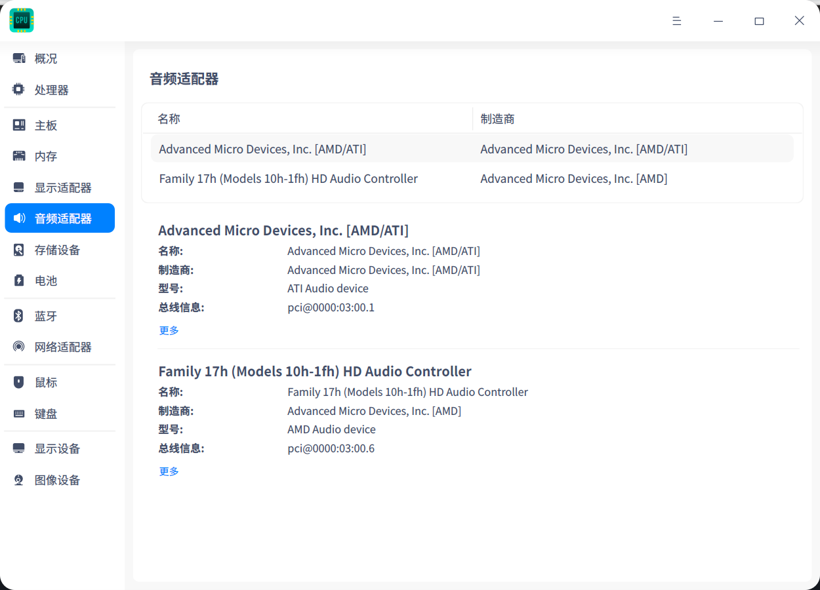Click bus info pci@0000:03:00.6

331,448
